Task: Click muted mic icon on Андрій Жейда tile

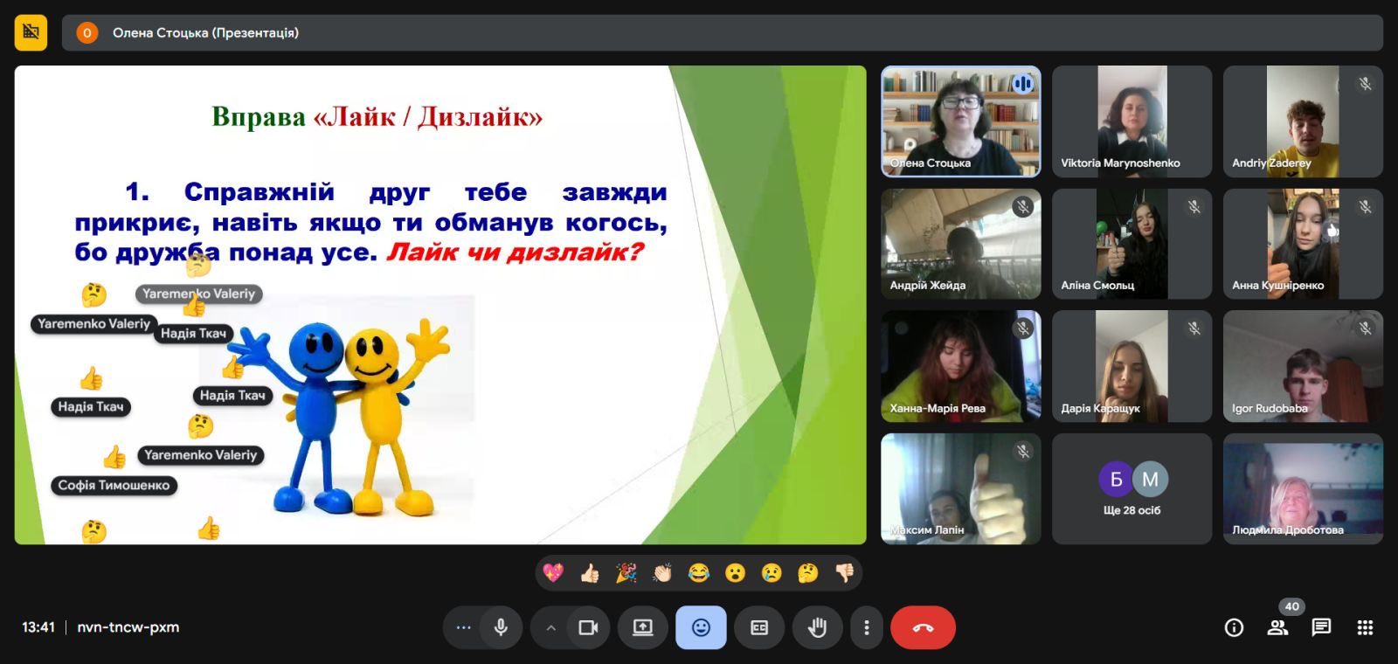Action: (x=1023, y=206)
